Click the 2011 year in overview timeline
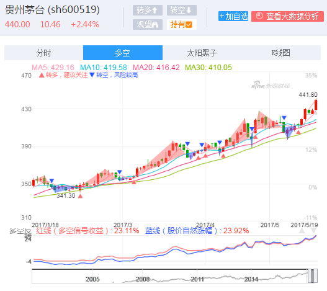The height and width of the screenshot is (291, 327). coord(197,279)
